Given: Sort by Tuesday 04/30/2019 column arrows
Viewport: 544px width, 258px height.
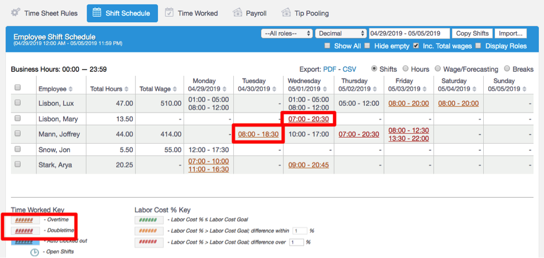Looking at the screenshot, I should (274, 89).
